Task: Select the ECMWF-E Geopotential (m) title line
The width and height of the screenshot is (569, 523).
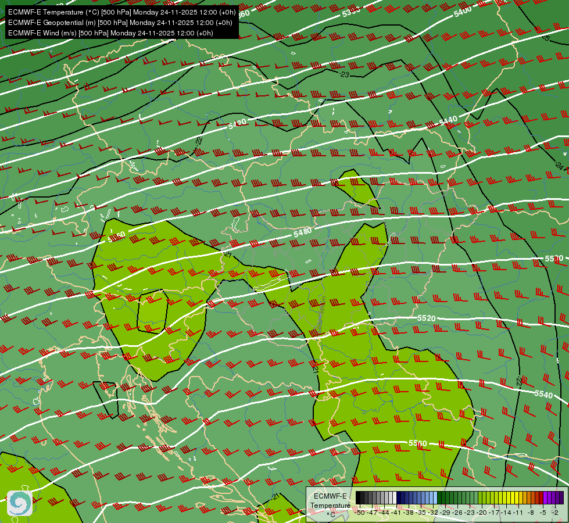Action: coord(120,23)
